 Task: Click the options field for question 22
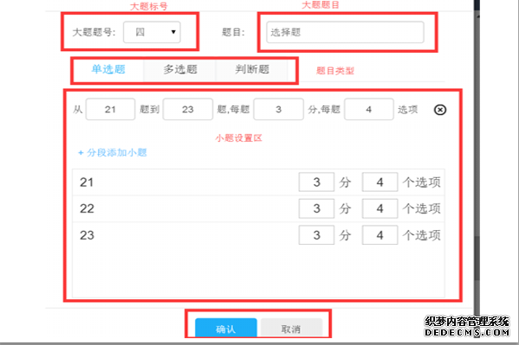click(380, 208)
